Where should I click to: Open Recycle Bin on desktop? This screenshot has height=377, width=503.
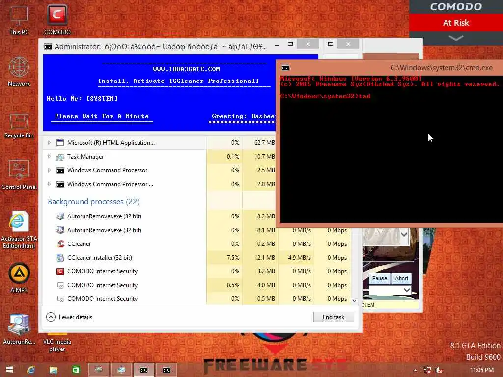[x=19, y=126]
